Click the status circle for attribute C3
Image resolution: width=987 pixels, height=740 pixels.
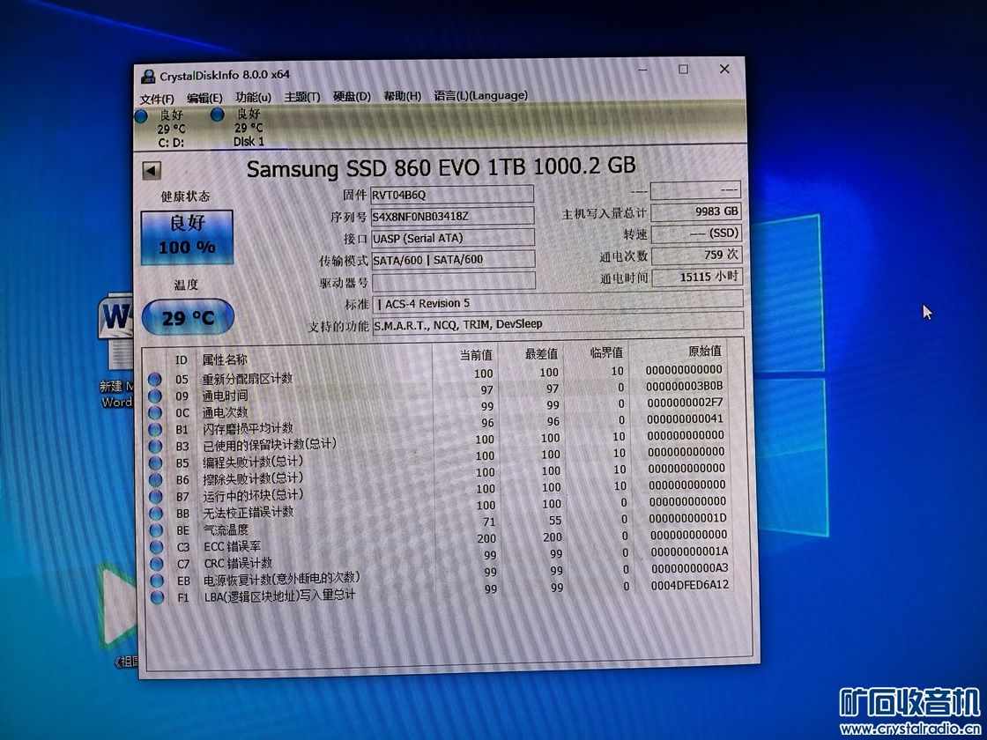[x=157, y=547]
